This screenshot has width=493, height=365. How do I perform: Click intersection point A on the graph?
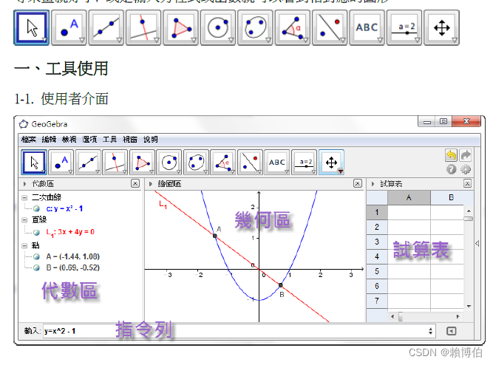click(x=215, y=236)
